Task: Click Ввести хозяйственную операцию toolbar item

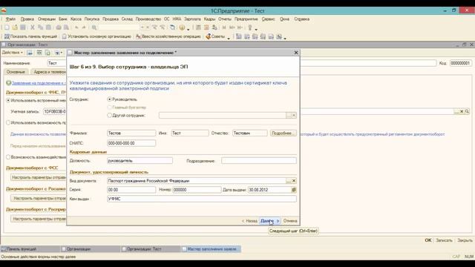Action: pyautogui.click(x=168, y=36)
